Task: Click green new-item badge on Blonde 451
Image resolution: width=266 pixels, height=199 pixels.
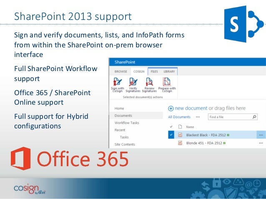Action: tap(224, 143)
